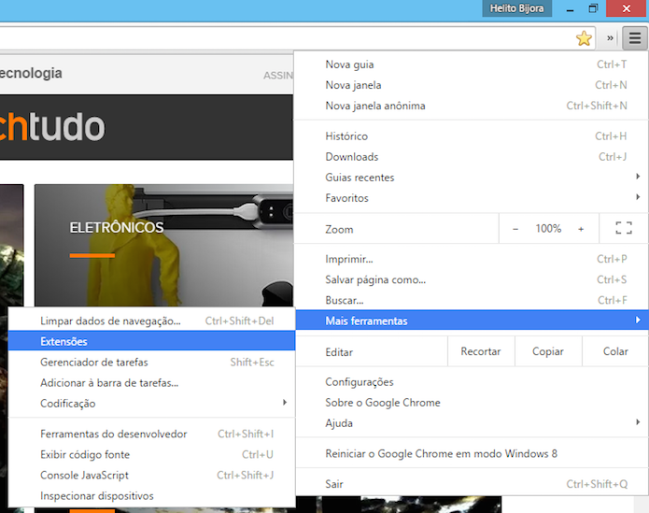
Task: Click the ELETRÔNICOS category thumbnail
Action: [164, 245]
